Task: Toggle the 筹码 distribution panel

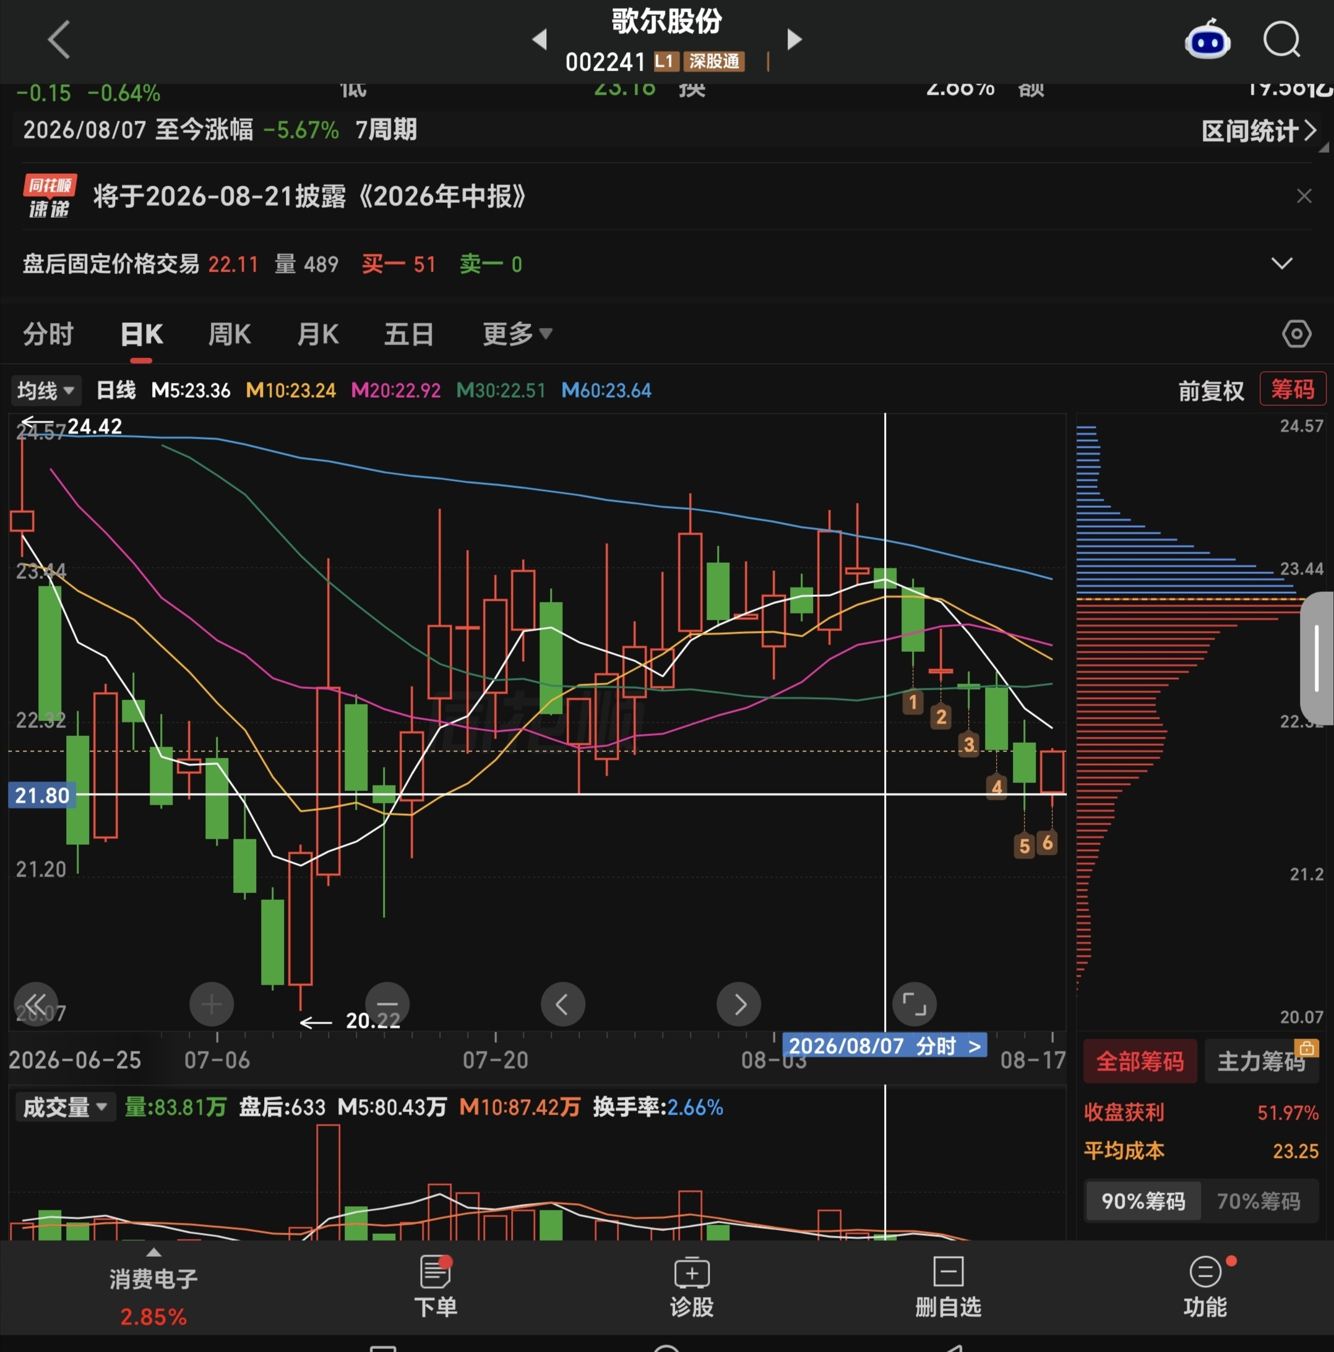Action: click(x=1292, y=388)
